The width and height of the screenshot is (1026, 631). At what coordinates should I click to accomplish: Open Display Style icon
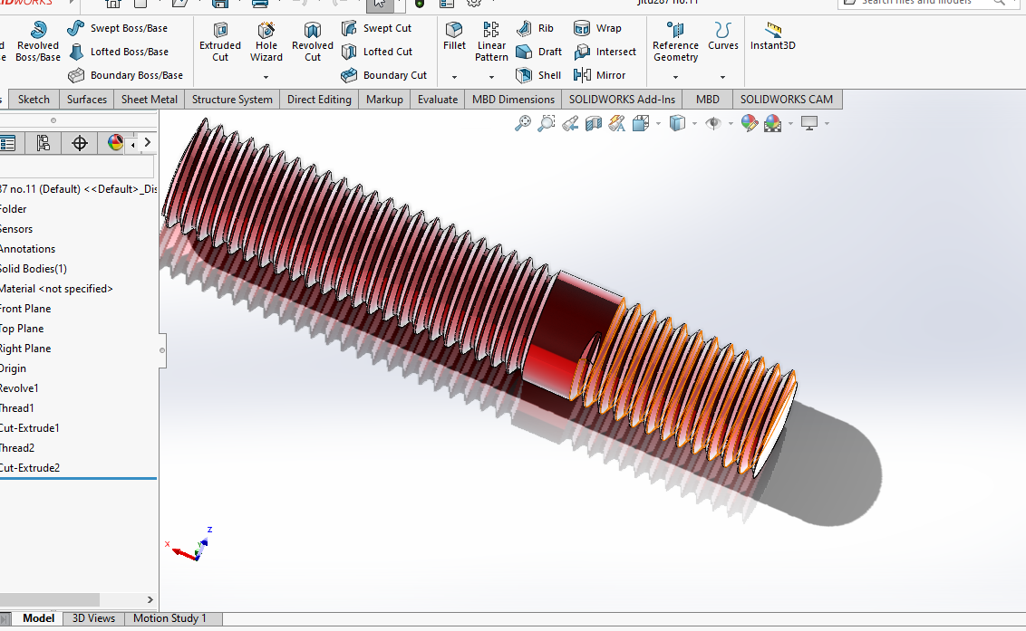pyautogui.click(x=677, y=123)
